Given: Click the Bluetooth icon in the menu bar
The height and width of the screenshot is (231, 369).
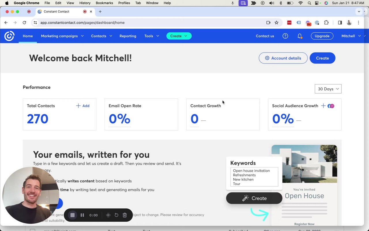Looking at the screenshot, I should coord(281,3).
